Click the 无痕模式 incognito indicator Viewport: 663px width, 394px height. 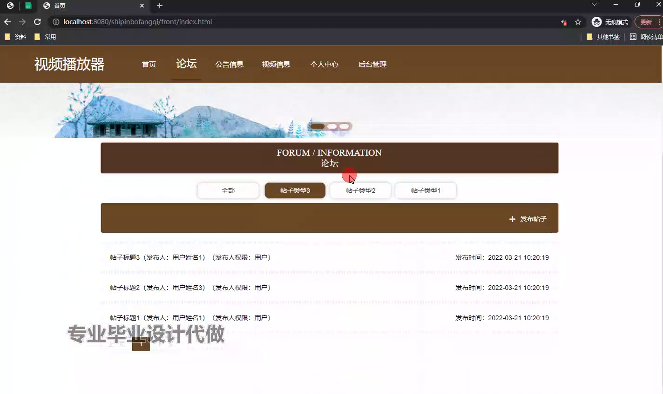pos(610,22)
